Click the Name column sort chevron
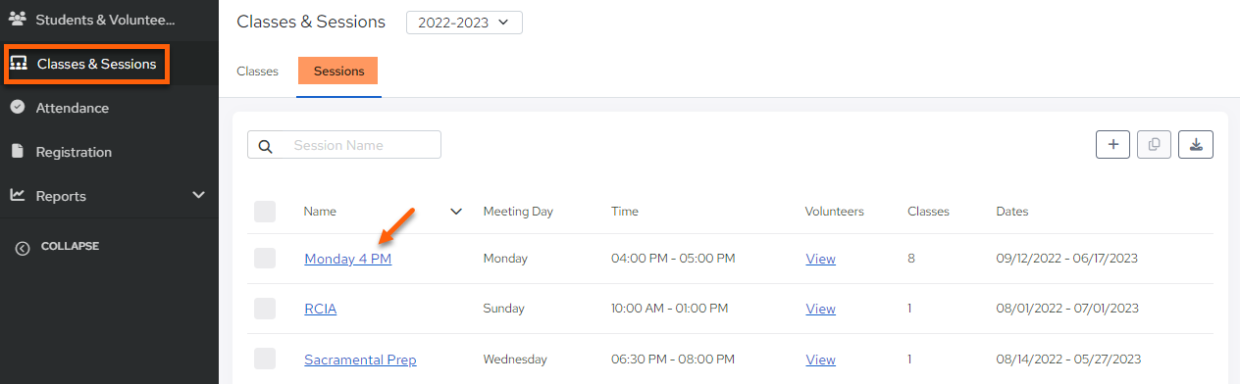This screenshot has width=1240, height=384. [x=455, y=212]
